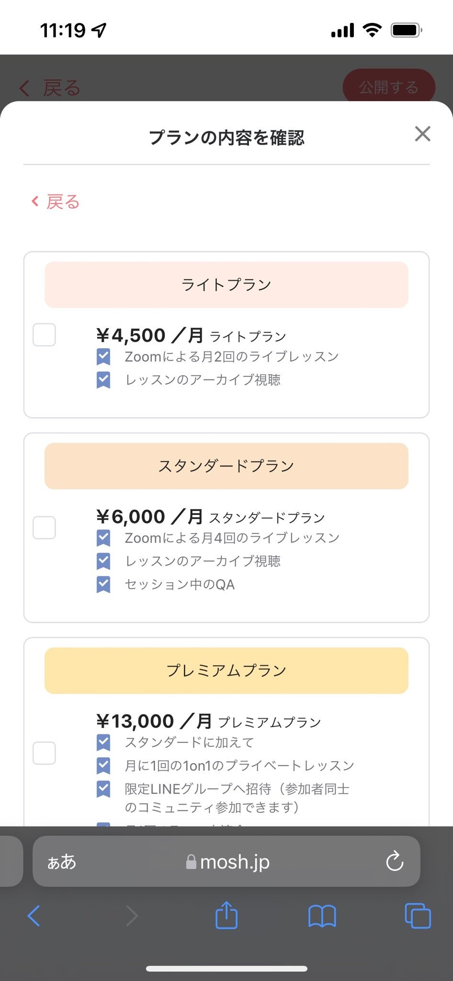Tap the Safari share icon

(226, 915)
